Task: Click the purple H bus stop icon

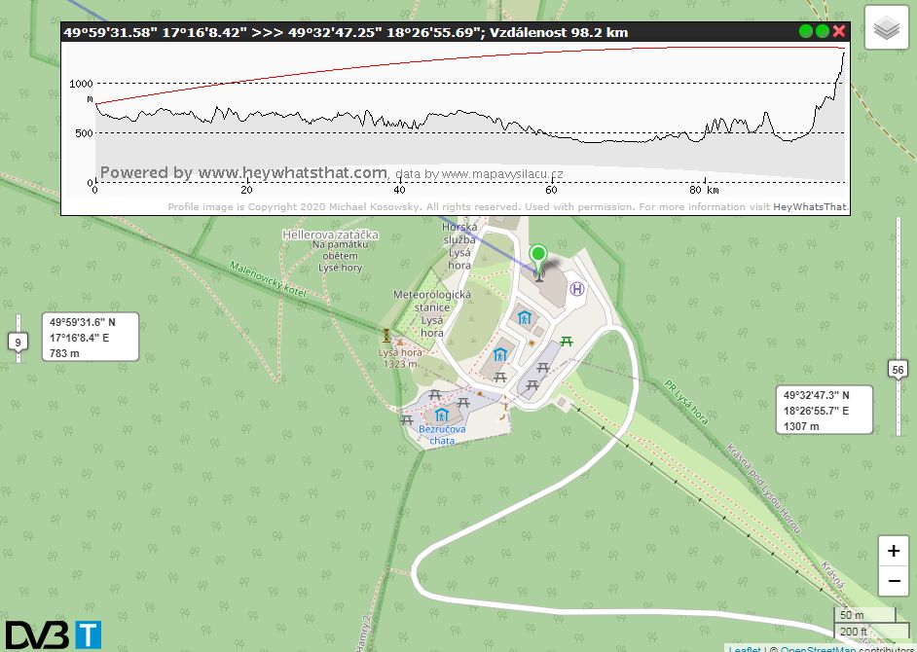Action: [x=577, y=289]
